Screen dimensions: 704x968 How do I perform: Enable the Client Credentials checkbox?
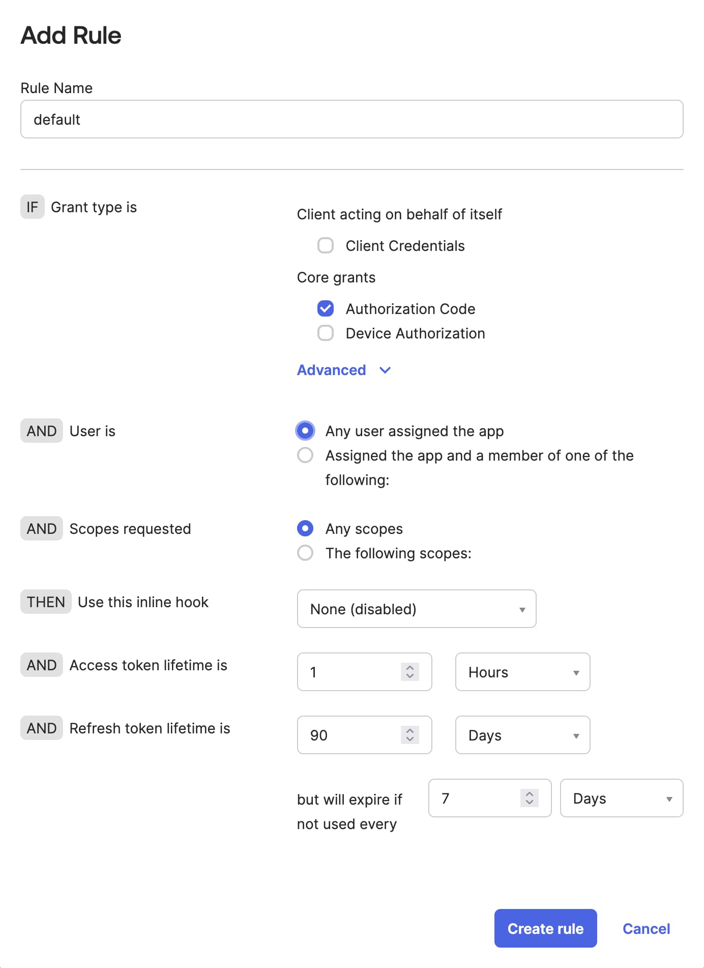tap(325, 246)
